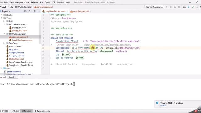The height and width of the screenshot is (113, 201).
Task: Click the robot icon beside Amazon.robot
Action: (x=8, y=46)
